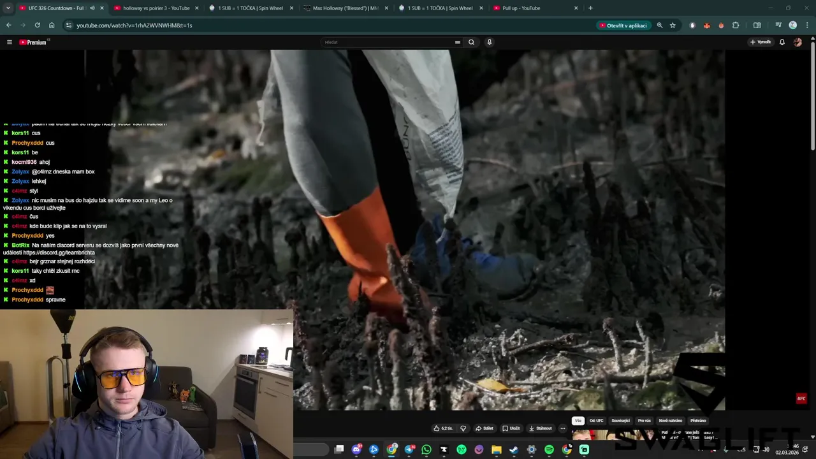The image size is (816, 459).
Task: Open the hand-icon ad blocker extension
Action: (692, 25)
